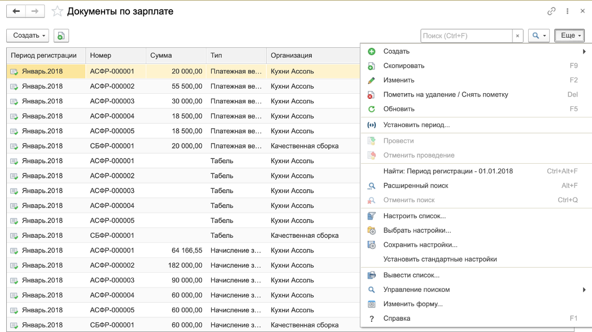Image resolution: width=592 pixels, height=332 pixels.
Task: Open the three-dot options menu
Action: (x=568, y=11)
